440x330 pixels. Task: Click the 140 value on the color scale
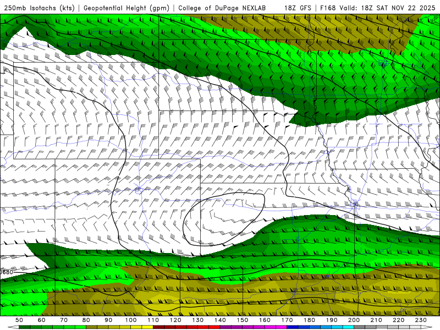220,320
